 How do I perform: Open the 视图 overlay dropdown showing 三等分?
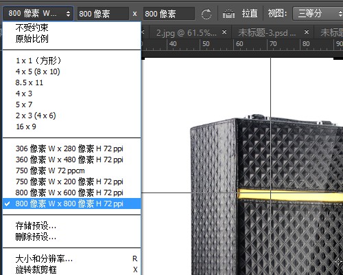[x=318, y=14]
